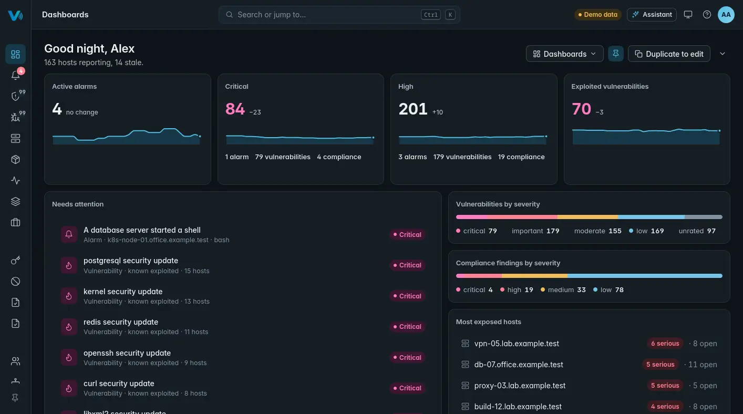Open the kernel security update item
The image size is (743, 414).
tap(243, 296)
